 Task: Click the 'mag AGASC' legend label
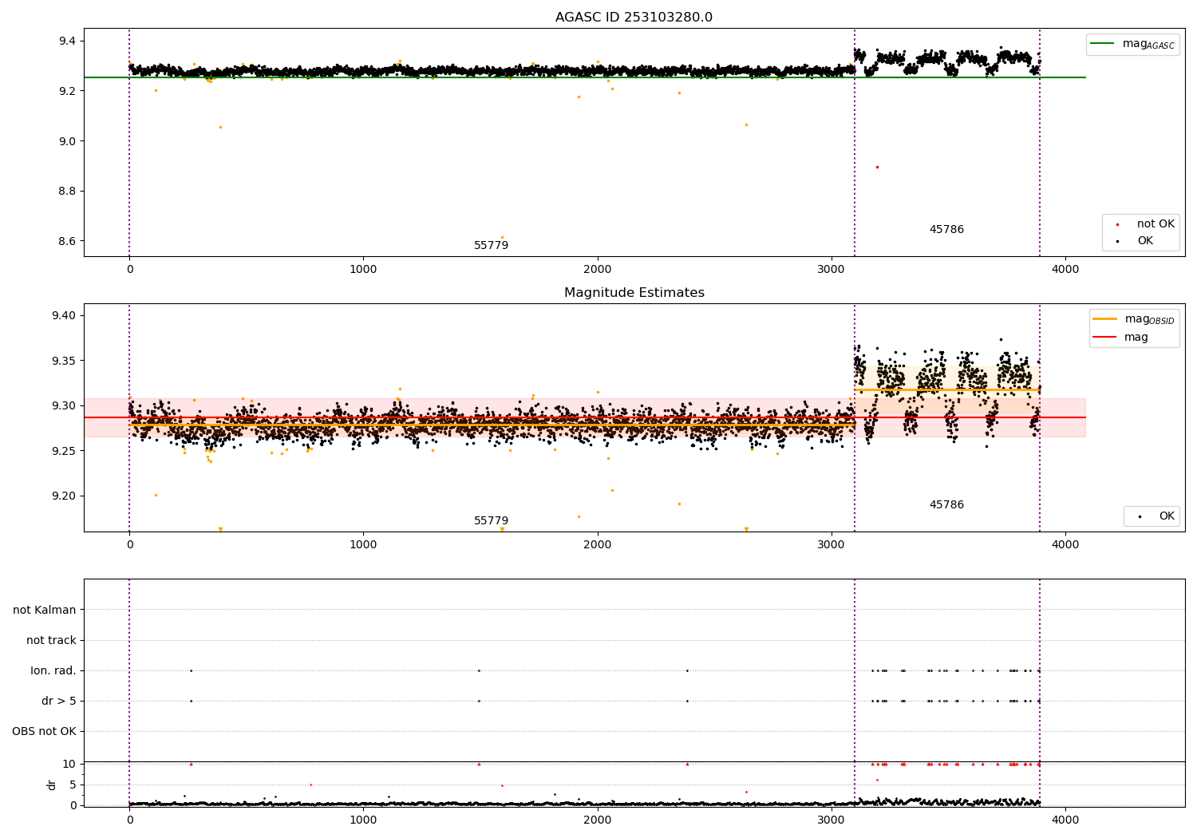1148,45
